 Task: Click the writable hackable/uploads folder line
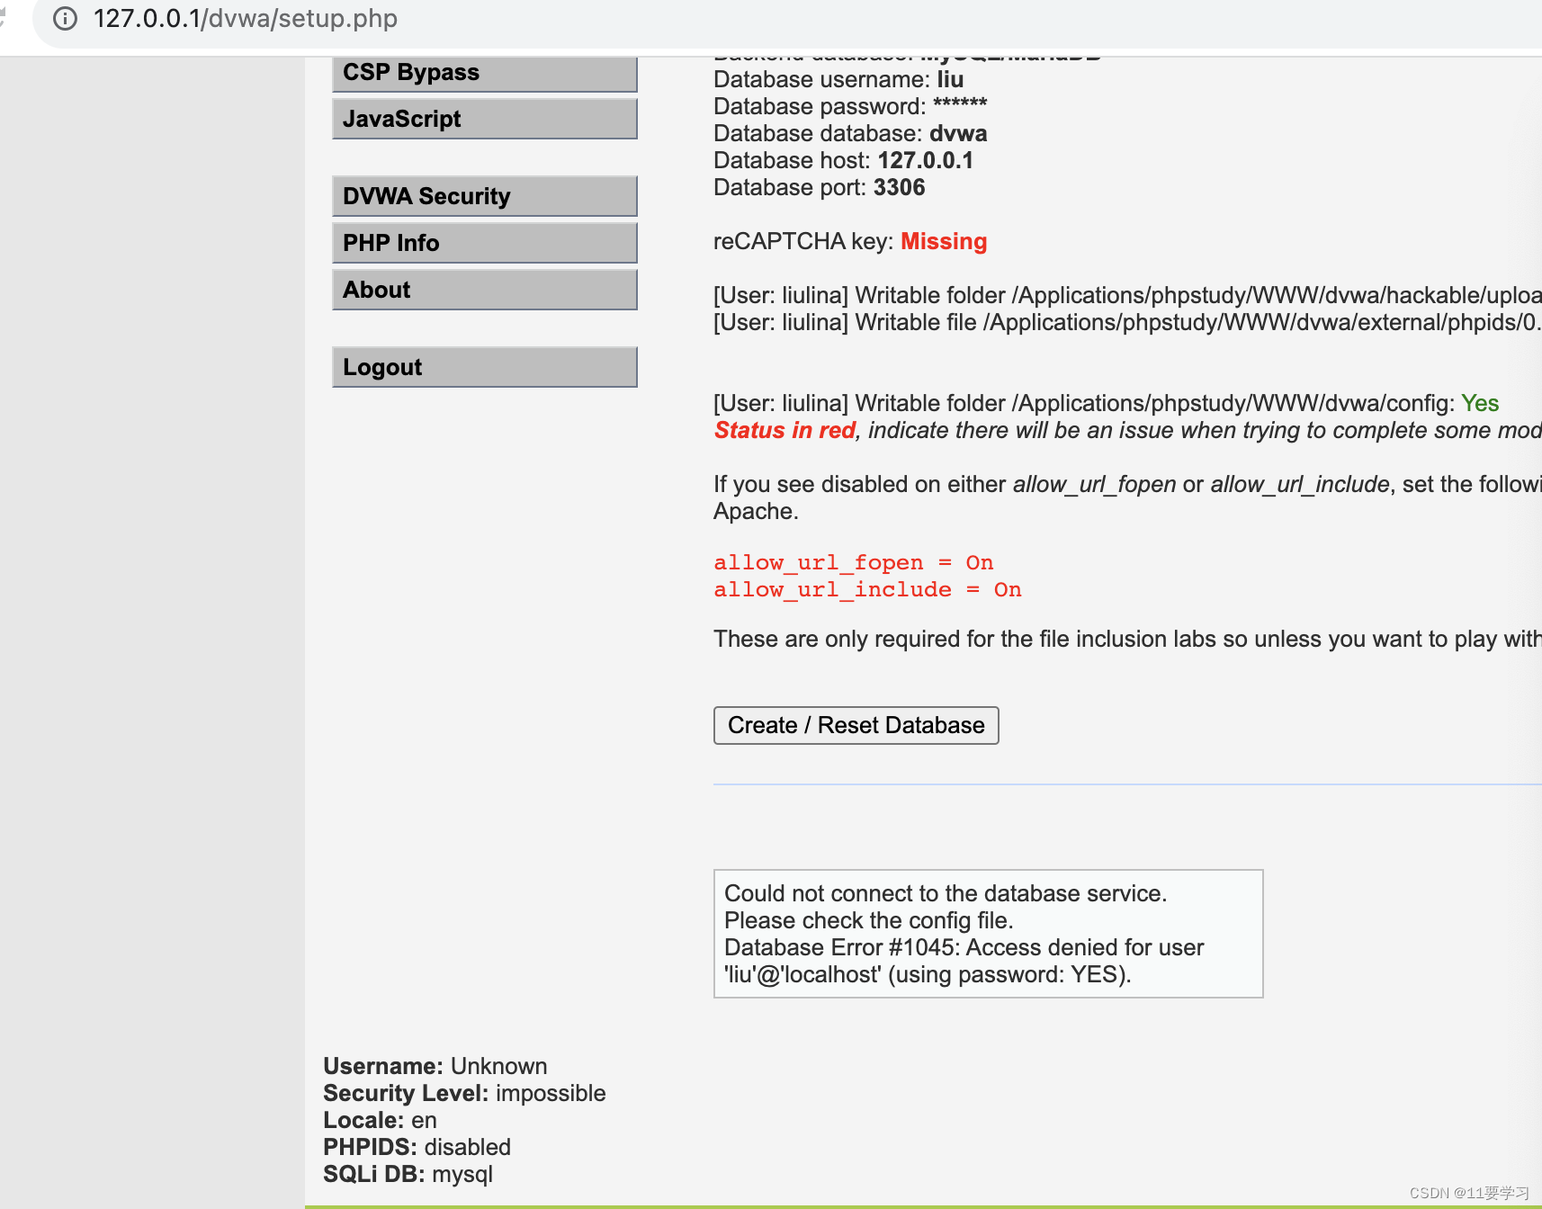[1127, 295]
